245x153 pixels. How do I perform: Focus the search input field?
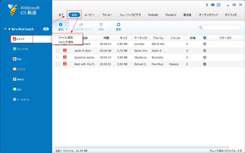pyautogui.click(x=220, y=28)
